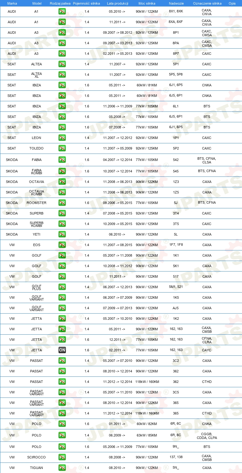Click body code 8XA, 8XF
The height and width of the screenshot is (473, 242).
(x=176, y=22)
